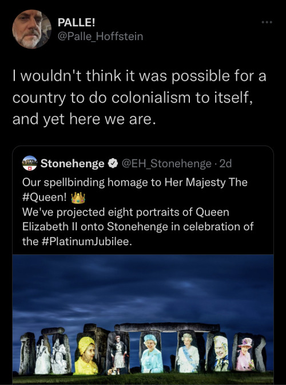Open the Stonehenge projection photo
Viewport: 286px width, 385px height.
pyautogui.click(x=143, y=320)
